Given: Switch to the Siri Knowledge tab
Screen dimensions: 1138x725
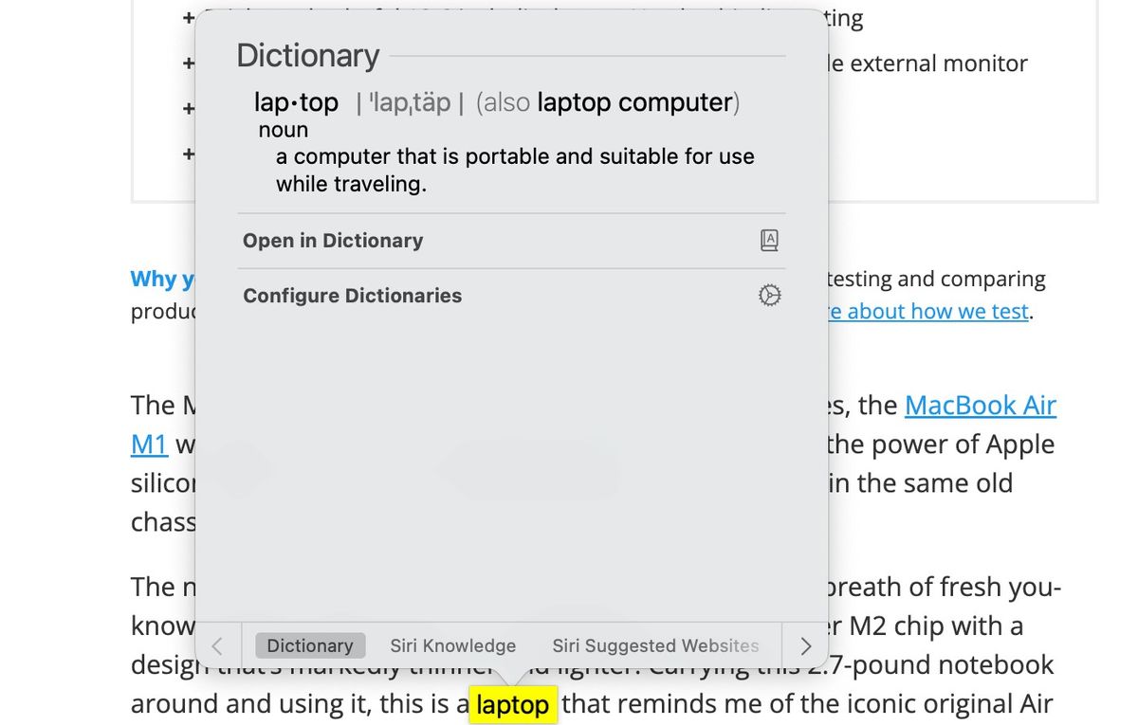Looking at the screenshot, I should coord(452,645).
